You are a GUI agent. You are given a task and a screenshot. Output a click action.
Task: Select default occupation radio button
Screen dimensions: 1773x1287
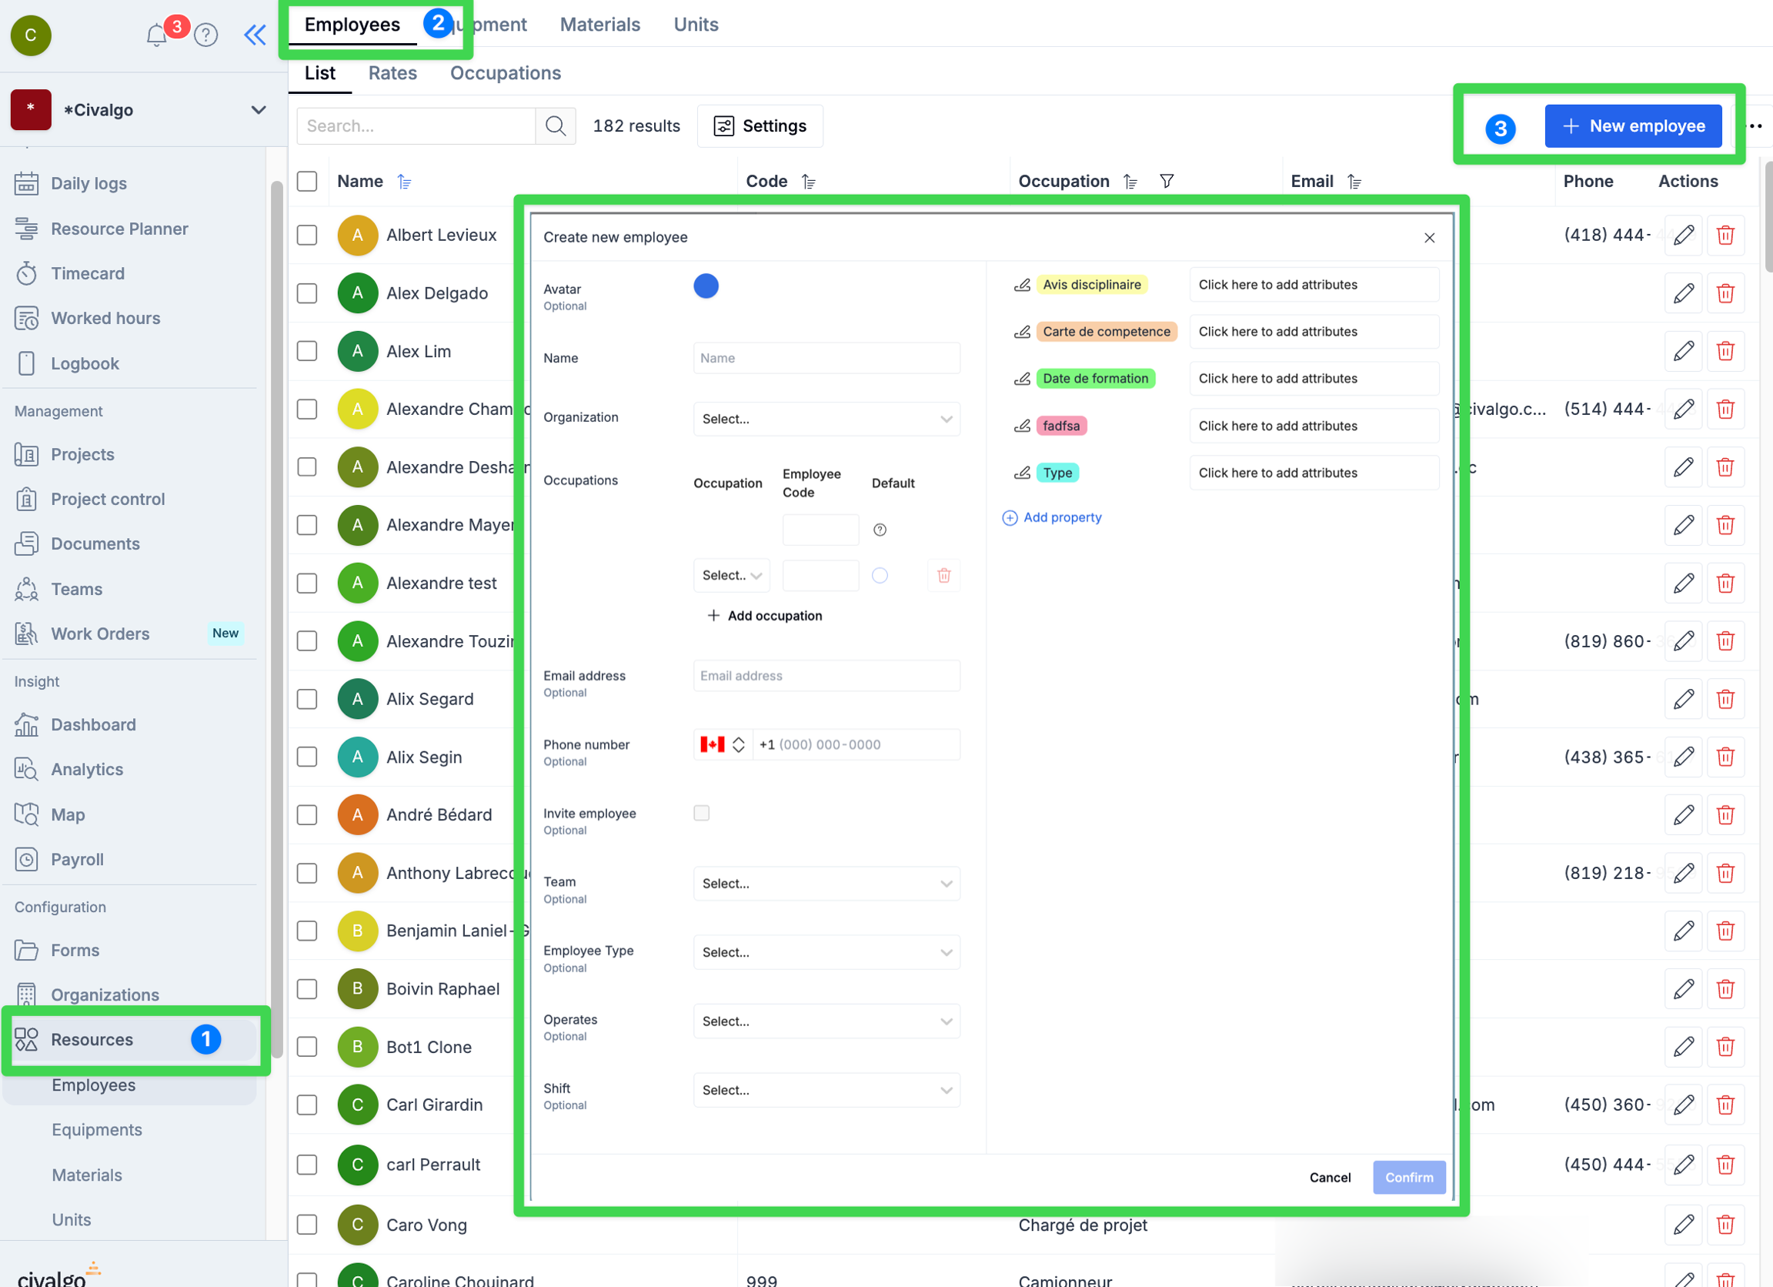tap(880, 576)
